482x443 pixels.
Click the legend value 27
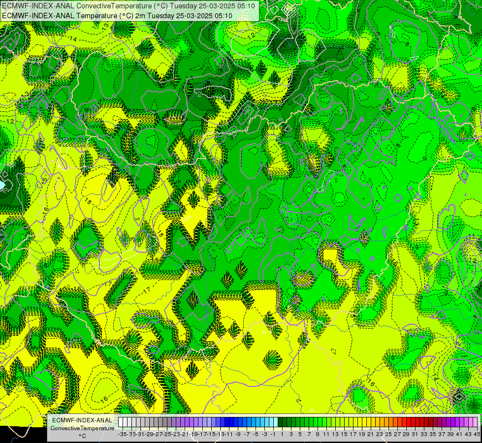397,434
